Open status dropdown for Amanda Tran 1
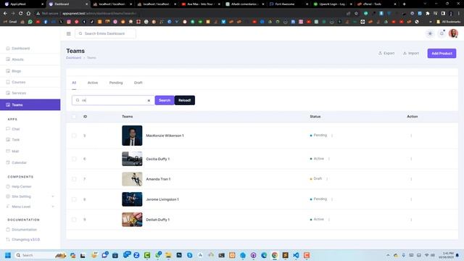The height and width of the screenshot is (261, 464). (x=327, y=179)
